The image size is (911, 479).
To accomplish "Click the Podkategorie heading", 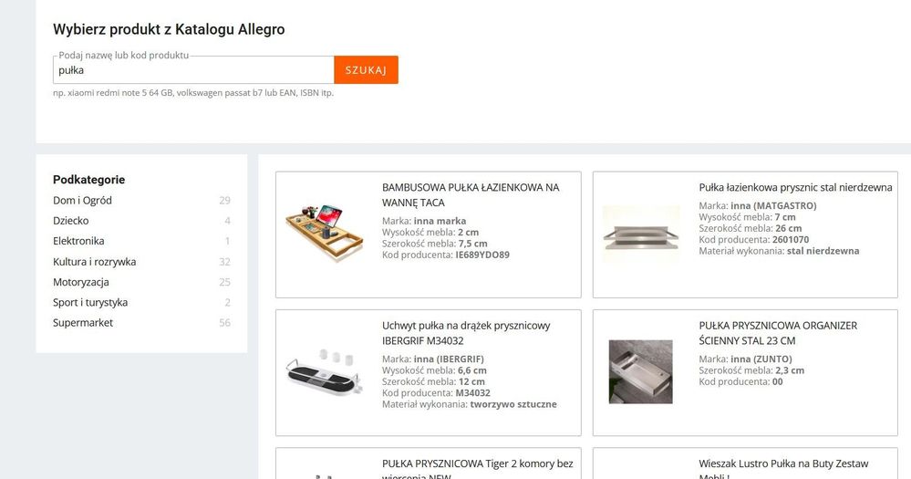I will [x=88, y=180].
